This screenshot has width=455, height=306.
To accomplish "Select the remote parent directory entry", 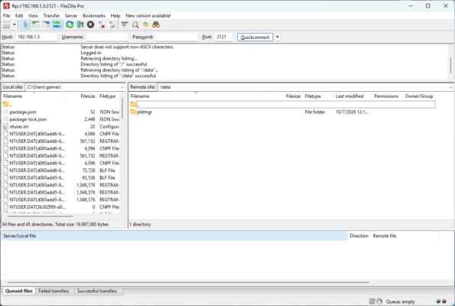I will (x=283, y=104).
